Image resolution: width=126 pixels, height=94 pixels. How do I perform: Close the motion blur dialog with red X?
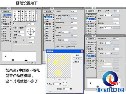click(82, 51)
